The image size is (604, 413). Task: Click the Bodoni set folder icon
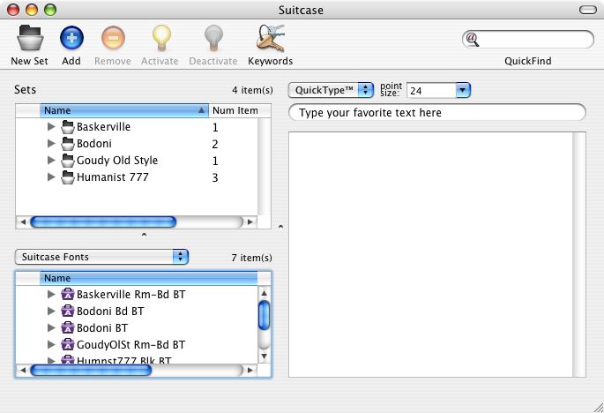tap(68, 144)
